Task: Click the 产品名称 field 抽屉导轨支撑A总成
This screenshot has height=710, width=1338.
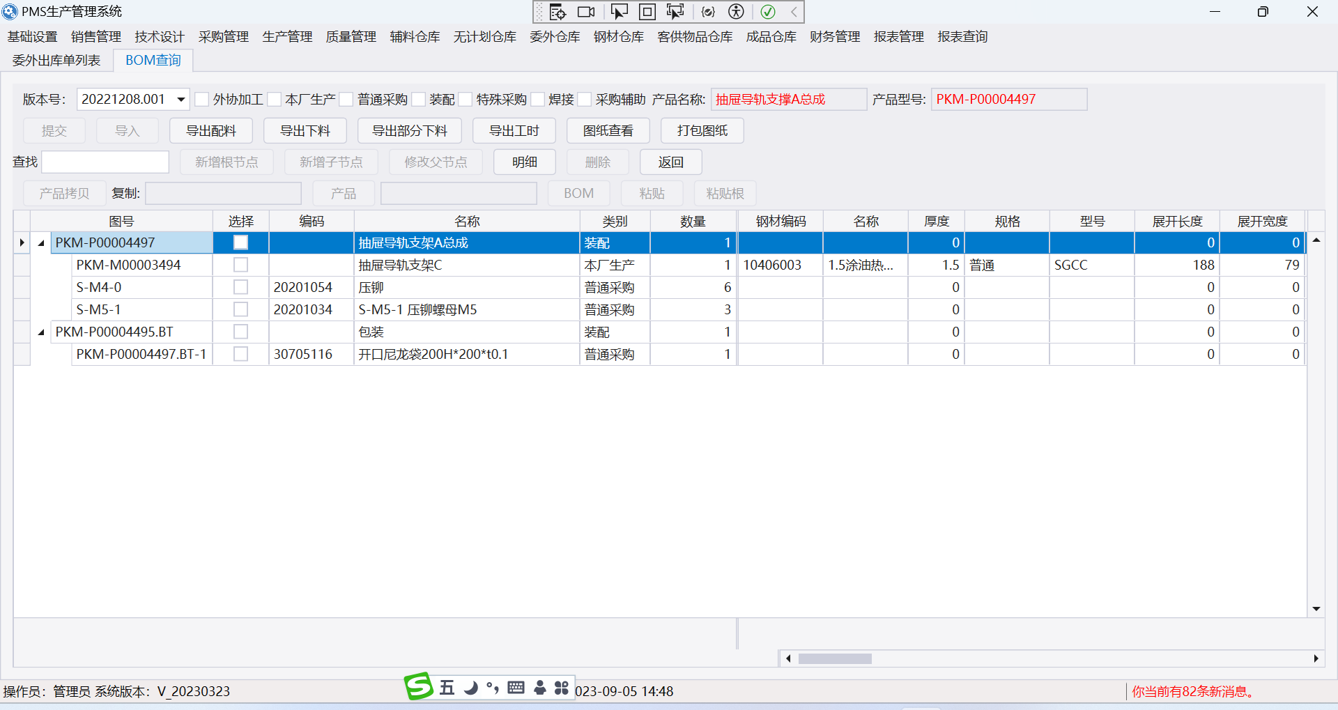Action: pyautogui.click(x=789, y=99)
